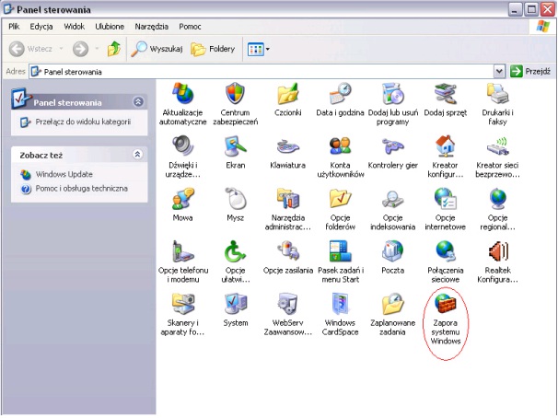This screenshot has height=418, width=558.
Task: Close the Panel sterowania window
Action: click(548, 9)
